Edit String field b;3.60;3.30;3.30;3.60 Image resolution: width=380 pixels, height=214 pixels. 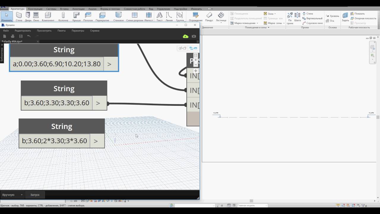[x=57, y=103]
